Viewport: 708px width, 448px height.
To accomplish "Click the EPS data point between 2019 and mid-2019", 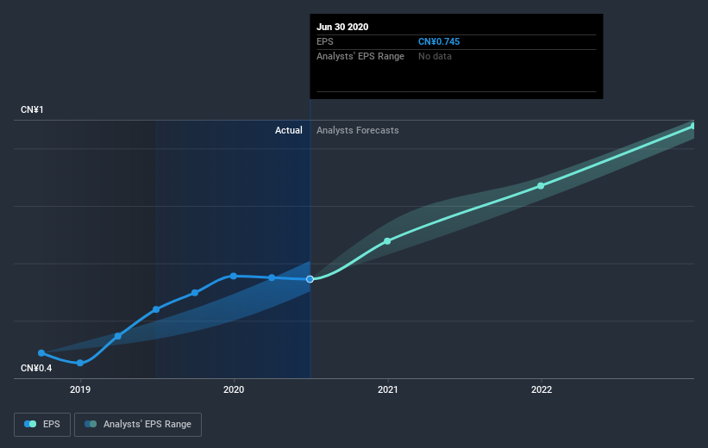I will point(118,336).
